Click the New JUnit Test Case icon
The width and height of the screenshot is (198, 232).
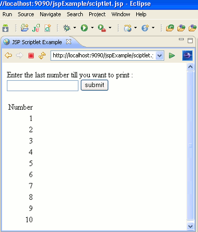click(x=36, y=28)
